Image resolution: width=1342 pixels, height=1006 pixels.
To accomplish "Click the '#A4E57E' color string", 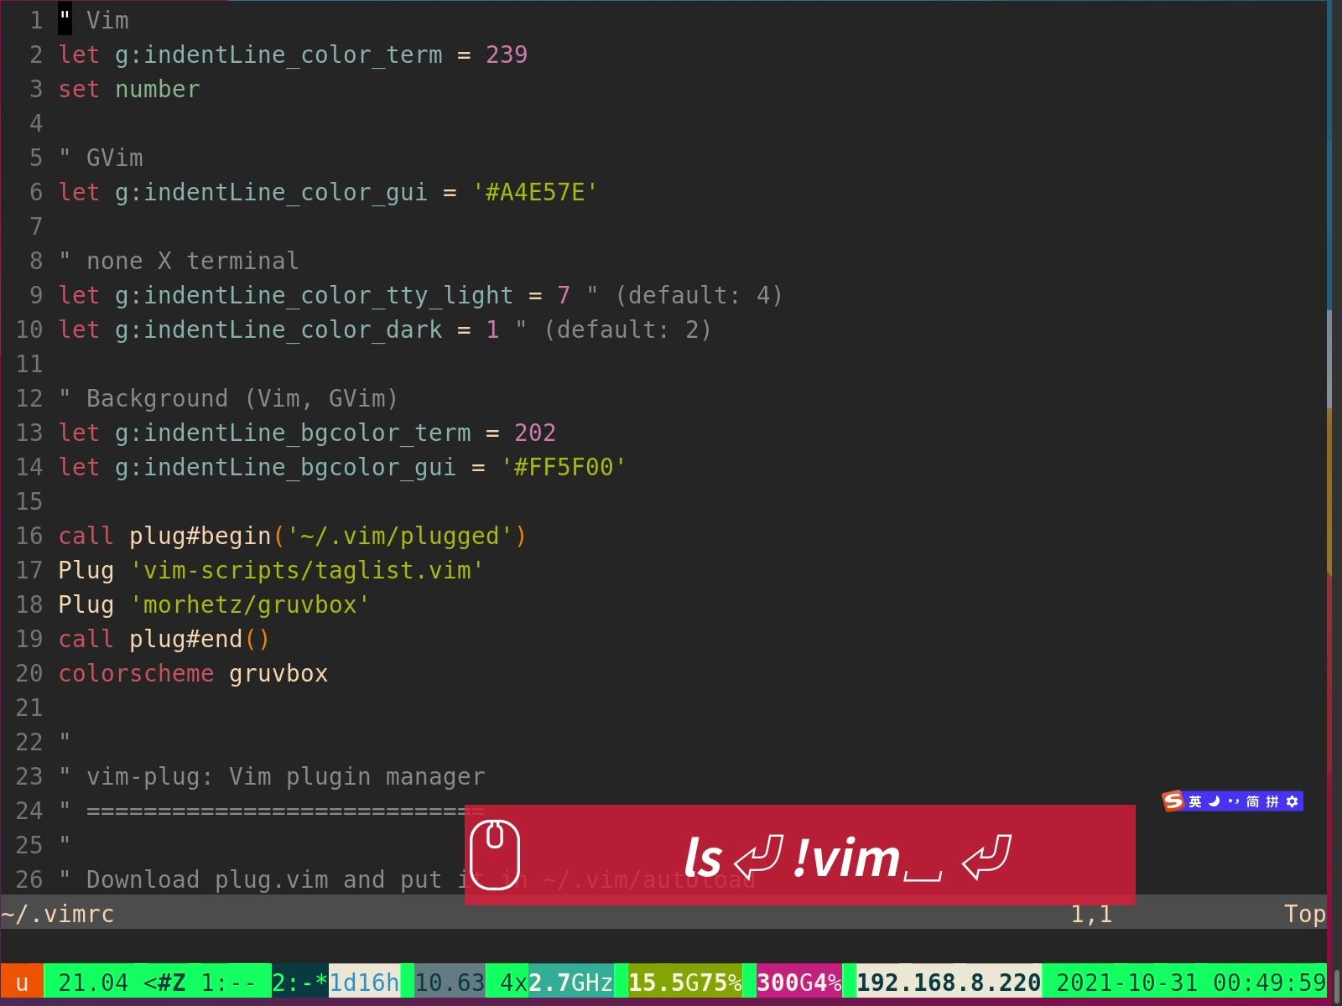I will click(x=535, y=192).
